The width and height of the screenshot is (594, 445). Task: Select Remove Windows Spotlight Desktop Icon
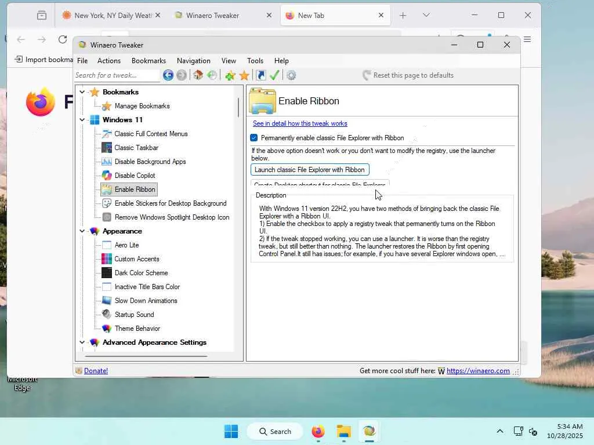(x=172, y=218)
